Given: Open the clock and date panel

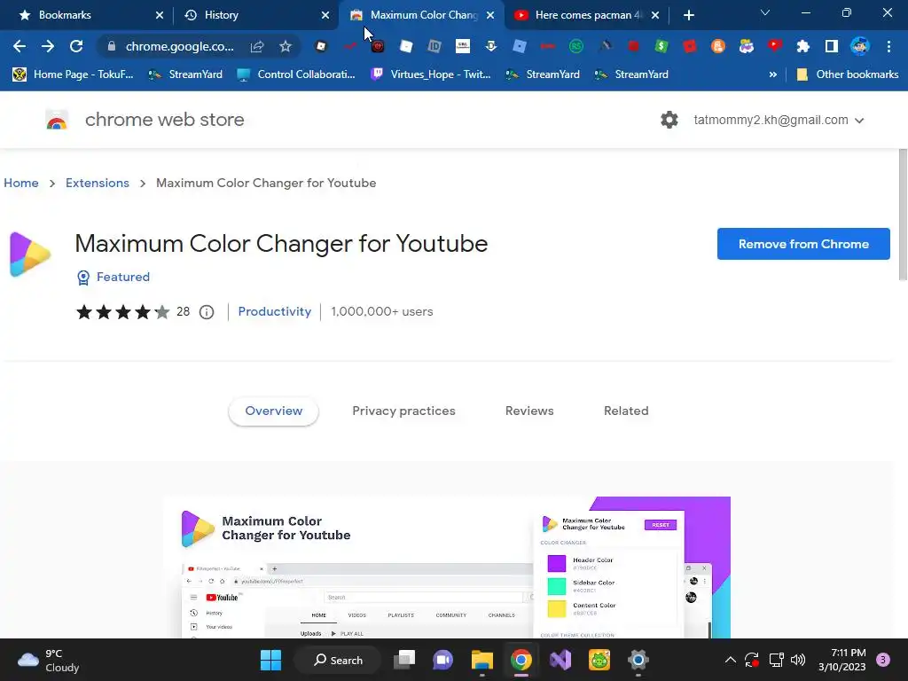Looking at the screenshot, I should (842, 660).
